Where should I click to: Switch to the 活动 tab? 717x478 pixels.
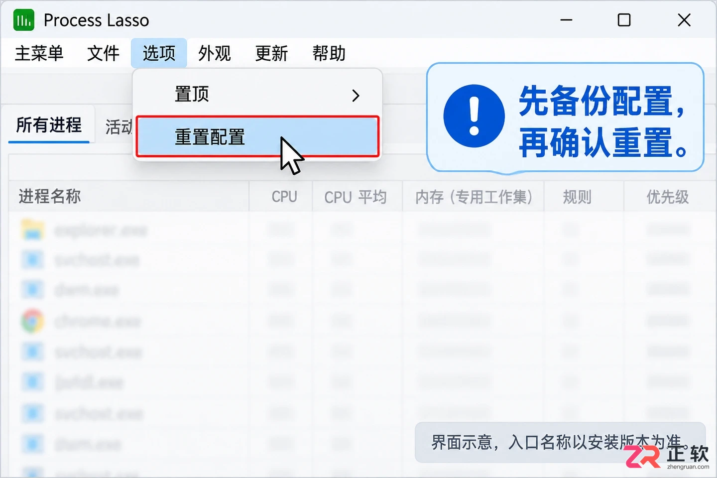(x=119, y=127)
